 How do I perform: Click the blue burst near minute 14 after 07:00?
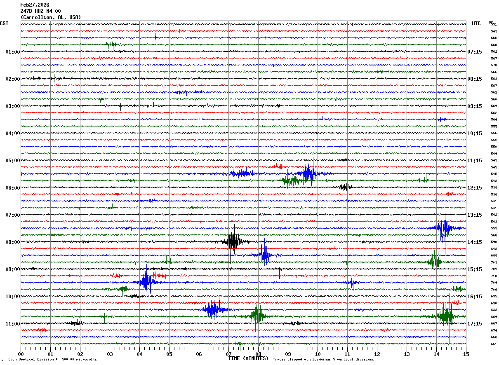point(444,228)
